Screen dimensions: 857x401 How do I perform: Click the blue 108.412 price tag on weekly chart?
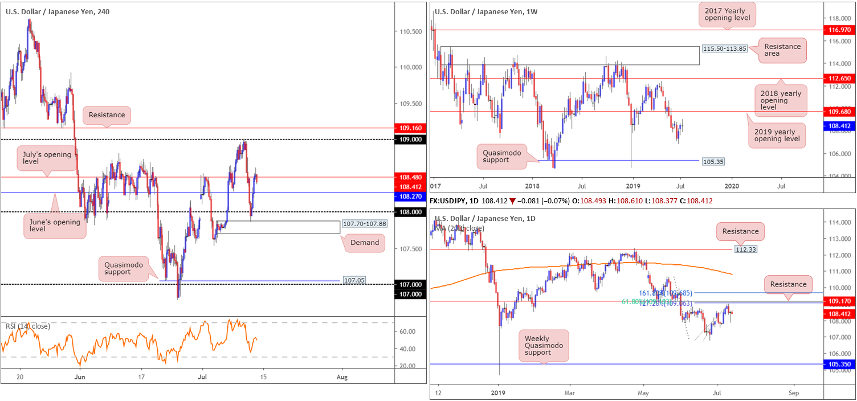tap(839, 125)
